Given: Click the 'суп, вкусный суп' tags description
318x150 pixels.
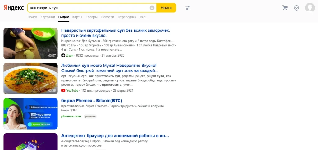Looking at the screenshot, I should pyautogui.click(x=119, y=80).
